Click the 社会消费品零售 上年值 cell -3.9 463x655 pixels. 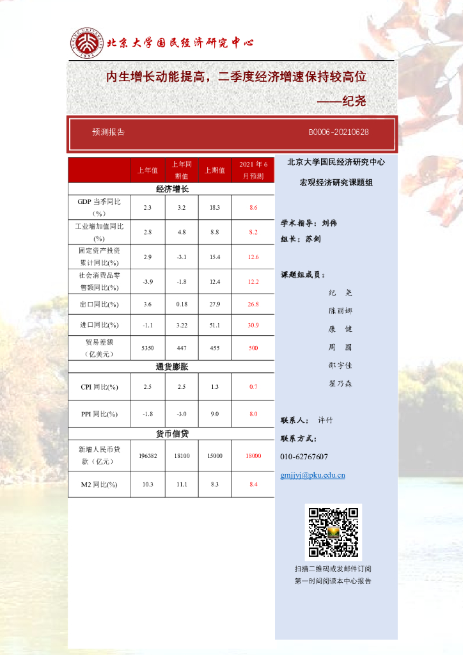tap(148, 282)
